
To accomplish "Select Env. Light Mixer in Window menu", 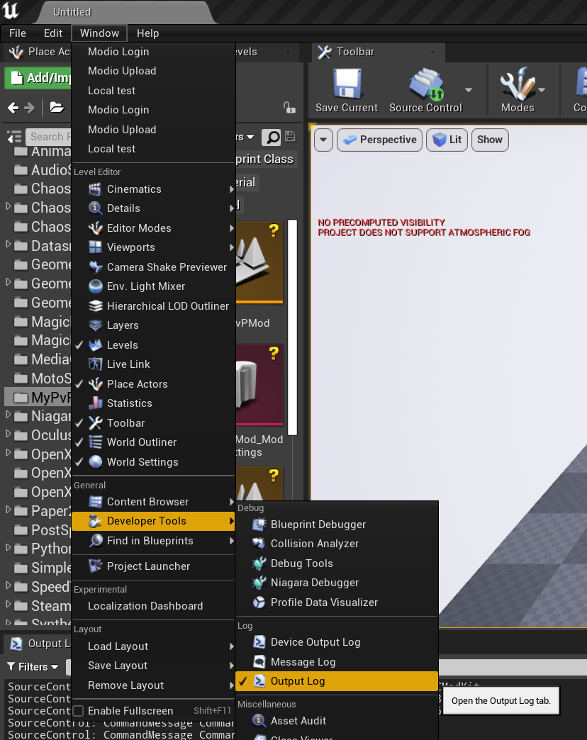I will click(x=145, y=286).
